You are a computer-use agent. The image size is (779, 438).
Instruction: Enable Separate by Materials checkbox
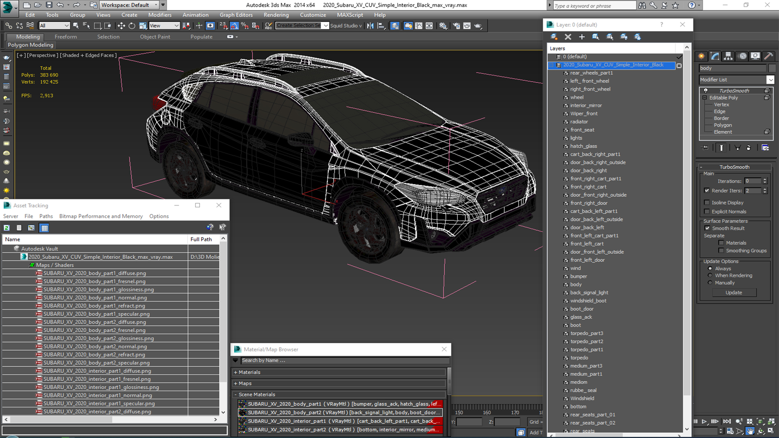pos(721,243)
